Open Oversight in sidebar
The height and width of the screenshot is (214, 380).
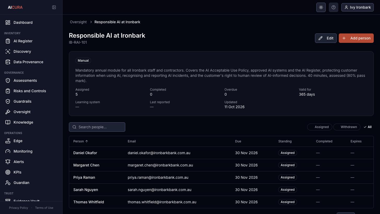coord(31,112)
